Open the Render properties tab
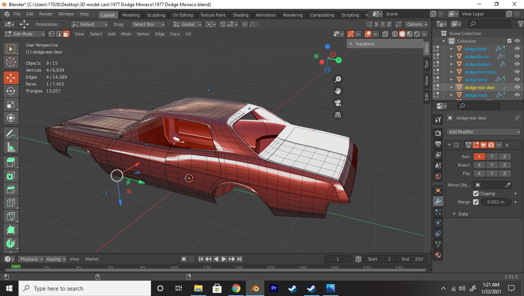Screen dimensions: 524x296 [438, 133]
